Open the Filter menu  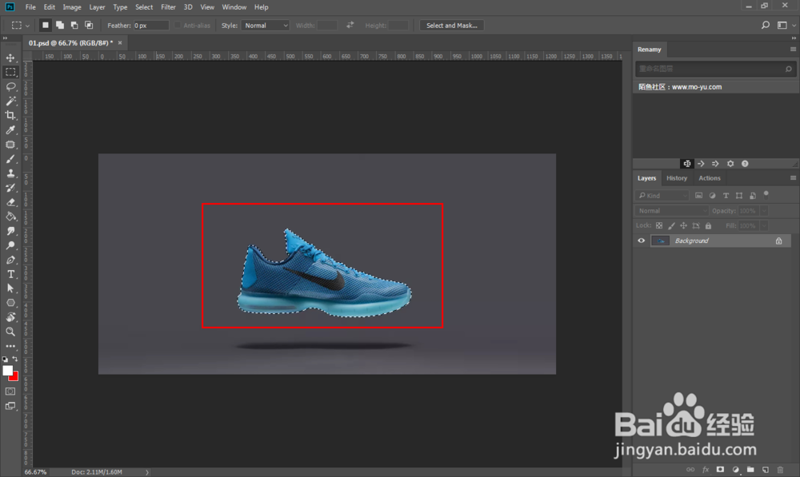point(168,7)
